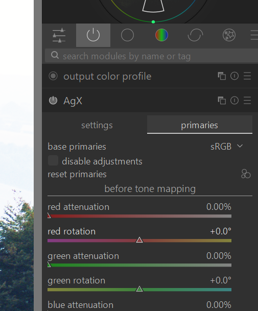The width and height of the screenshot is (258, 311).
Task: Focus the search modules input field
Action: [151, 56]
